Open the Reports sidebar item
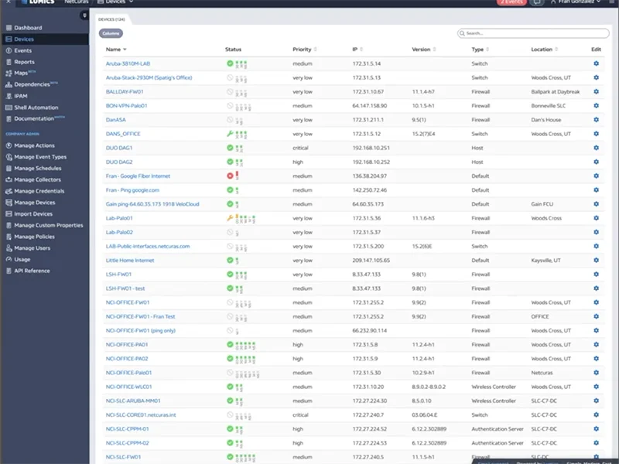Viewport: 619px width, 464px height. click(25, 62)
